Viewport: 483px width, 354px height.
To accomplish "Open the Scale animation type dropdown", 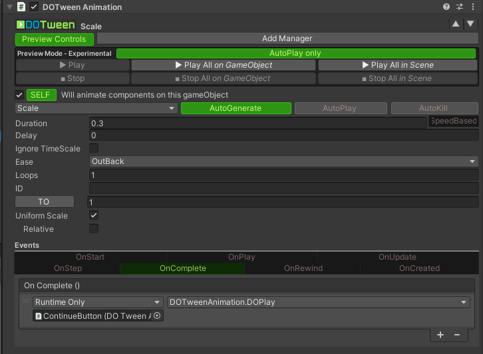I will (x=96, y=108).
